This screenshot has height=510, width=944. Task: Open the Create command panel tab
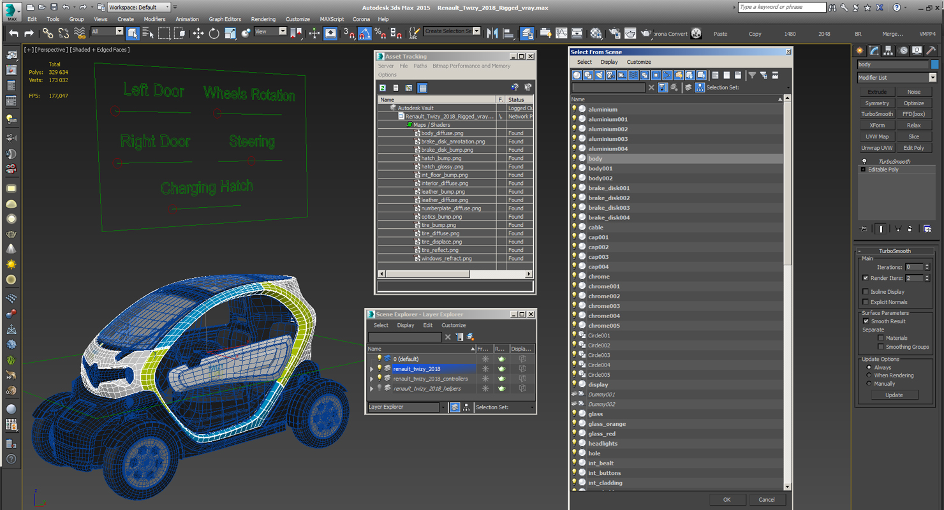(x=860, y=50)
